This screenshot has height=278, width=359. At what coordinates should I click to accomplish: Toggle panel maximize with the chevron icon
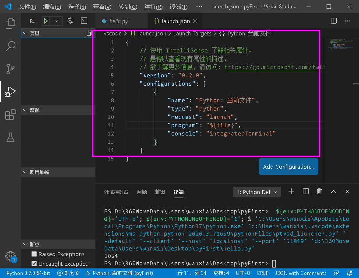point(334,191)
